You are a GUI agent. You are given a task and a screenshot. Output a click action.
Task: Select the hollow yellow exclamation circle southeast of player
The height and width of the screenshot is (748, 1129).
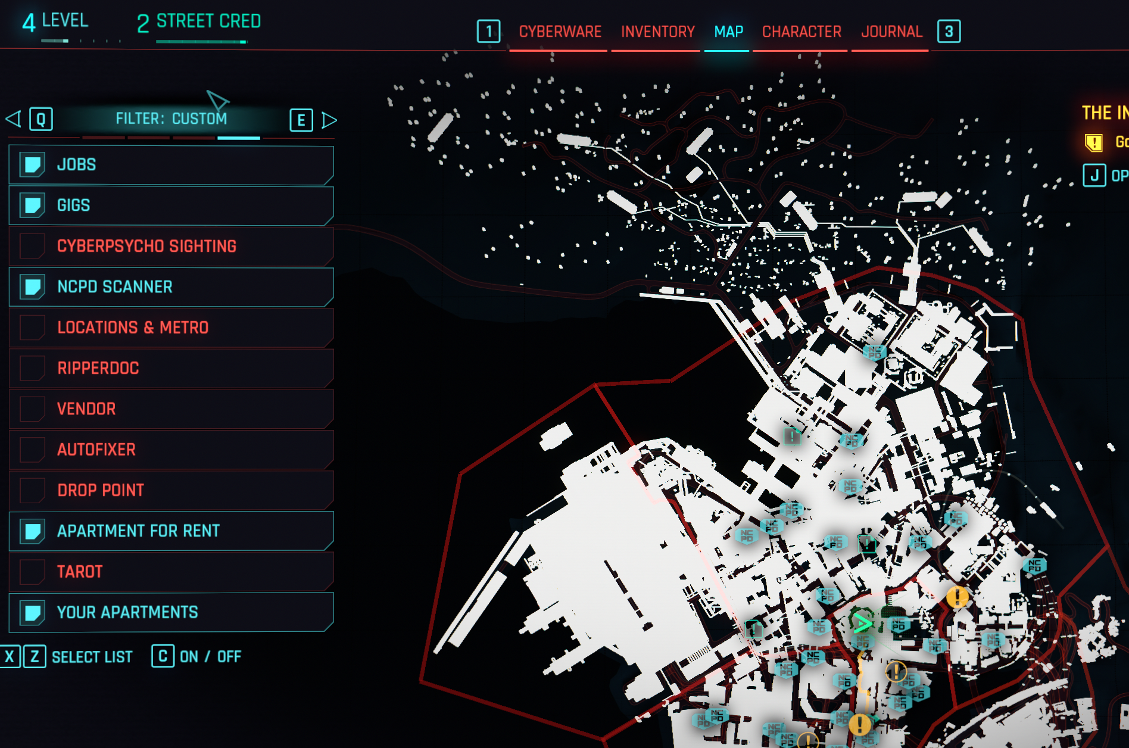896,672
